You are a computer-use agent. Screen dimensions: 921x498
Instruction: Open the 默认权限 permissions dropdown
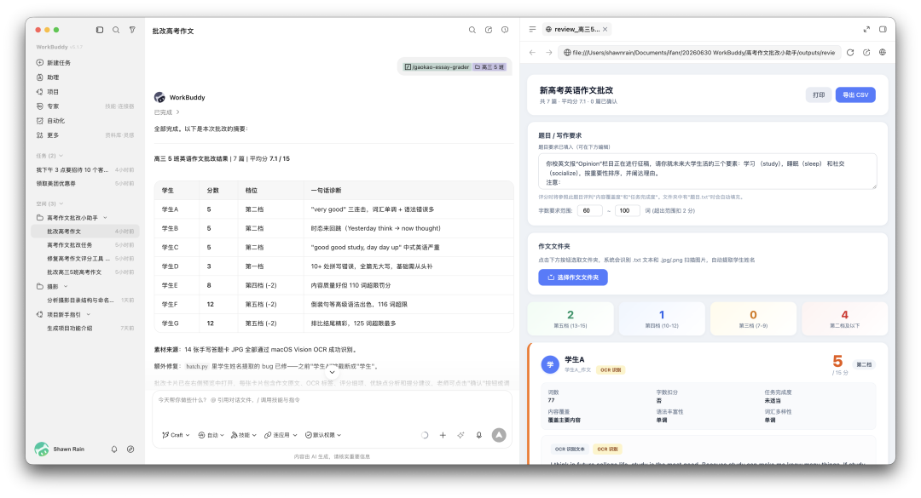click(x=323, y=435)
